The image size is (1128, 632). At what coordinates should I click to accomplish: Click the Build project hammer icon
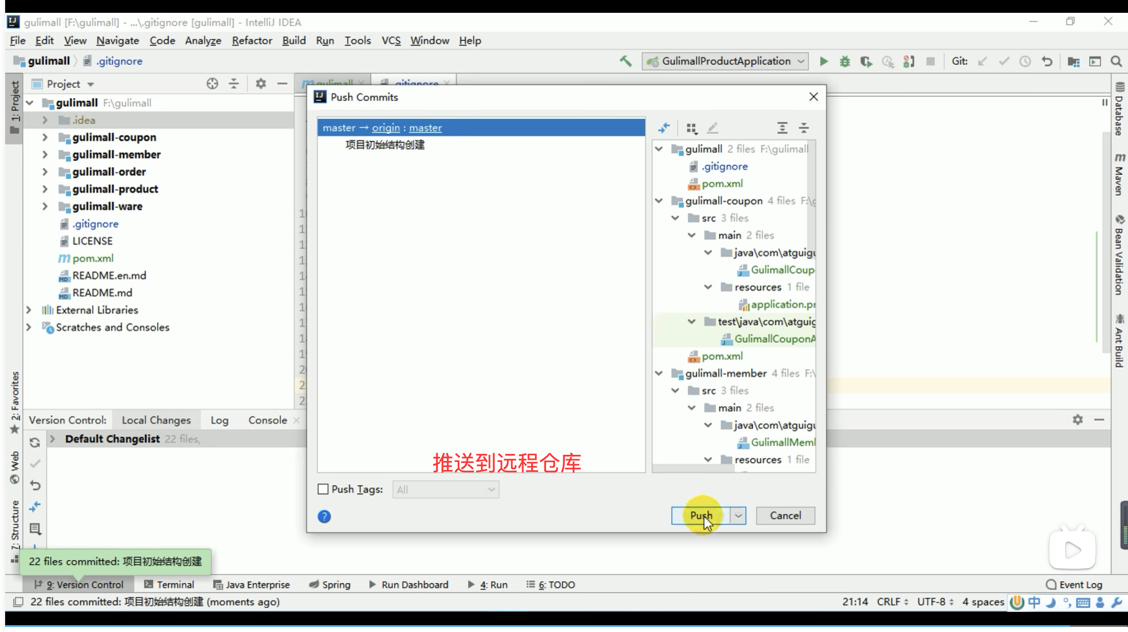click(625, 61)
